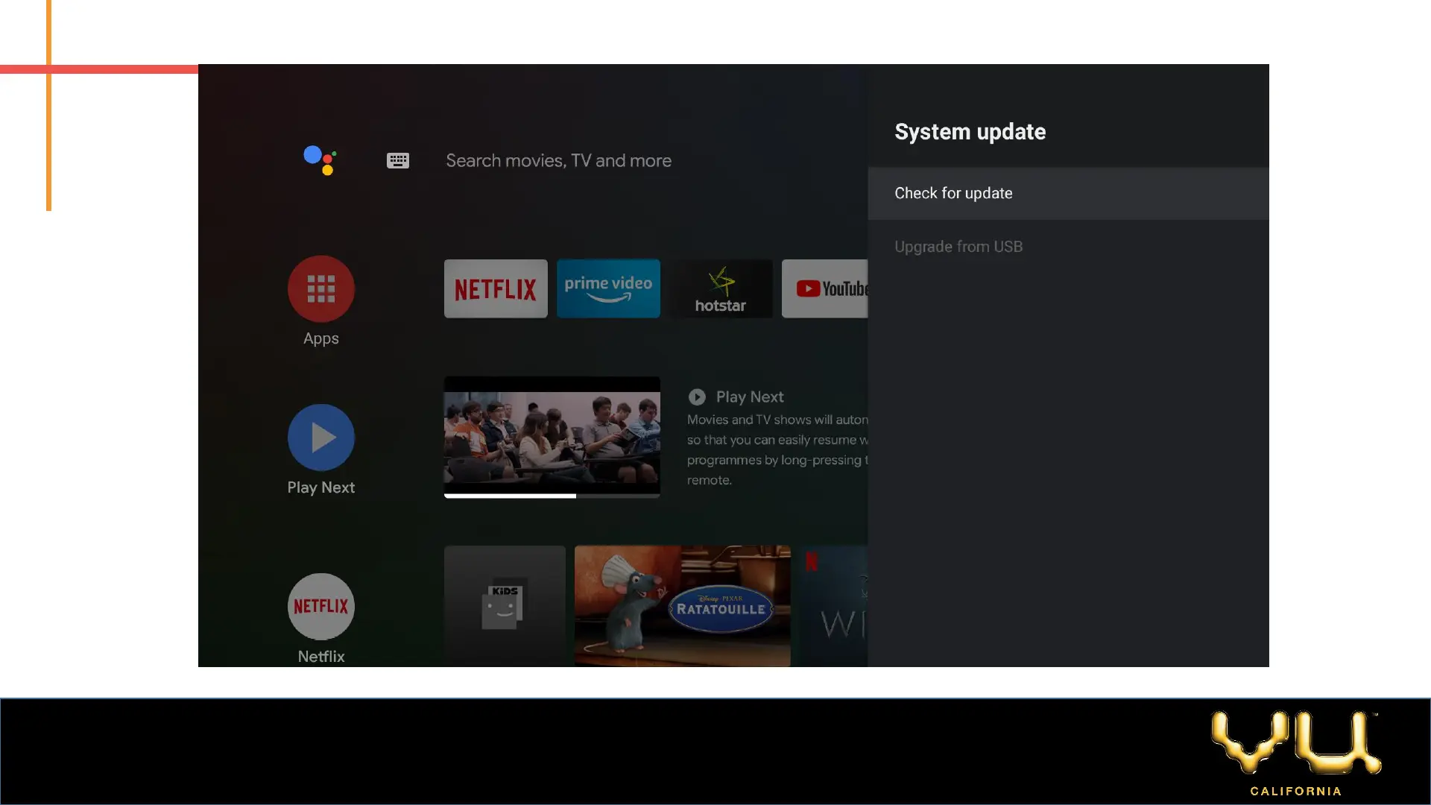Click the System update heading

point(970,132)
